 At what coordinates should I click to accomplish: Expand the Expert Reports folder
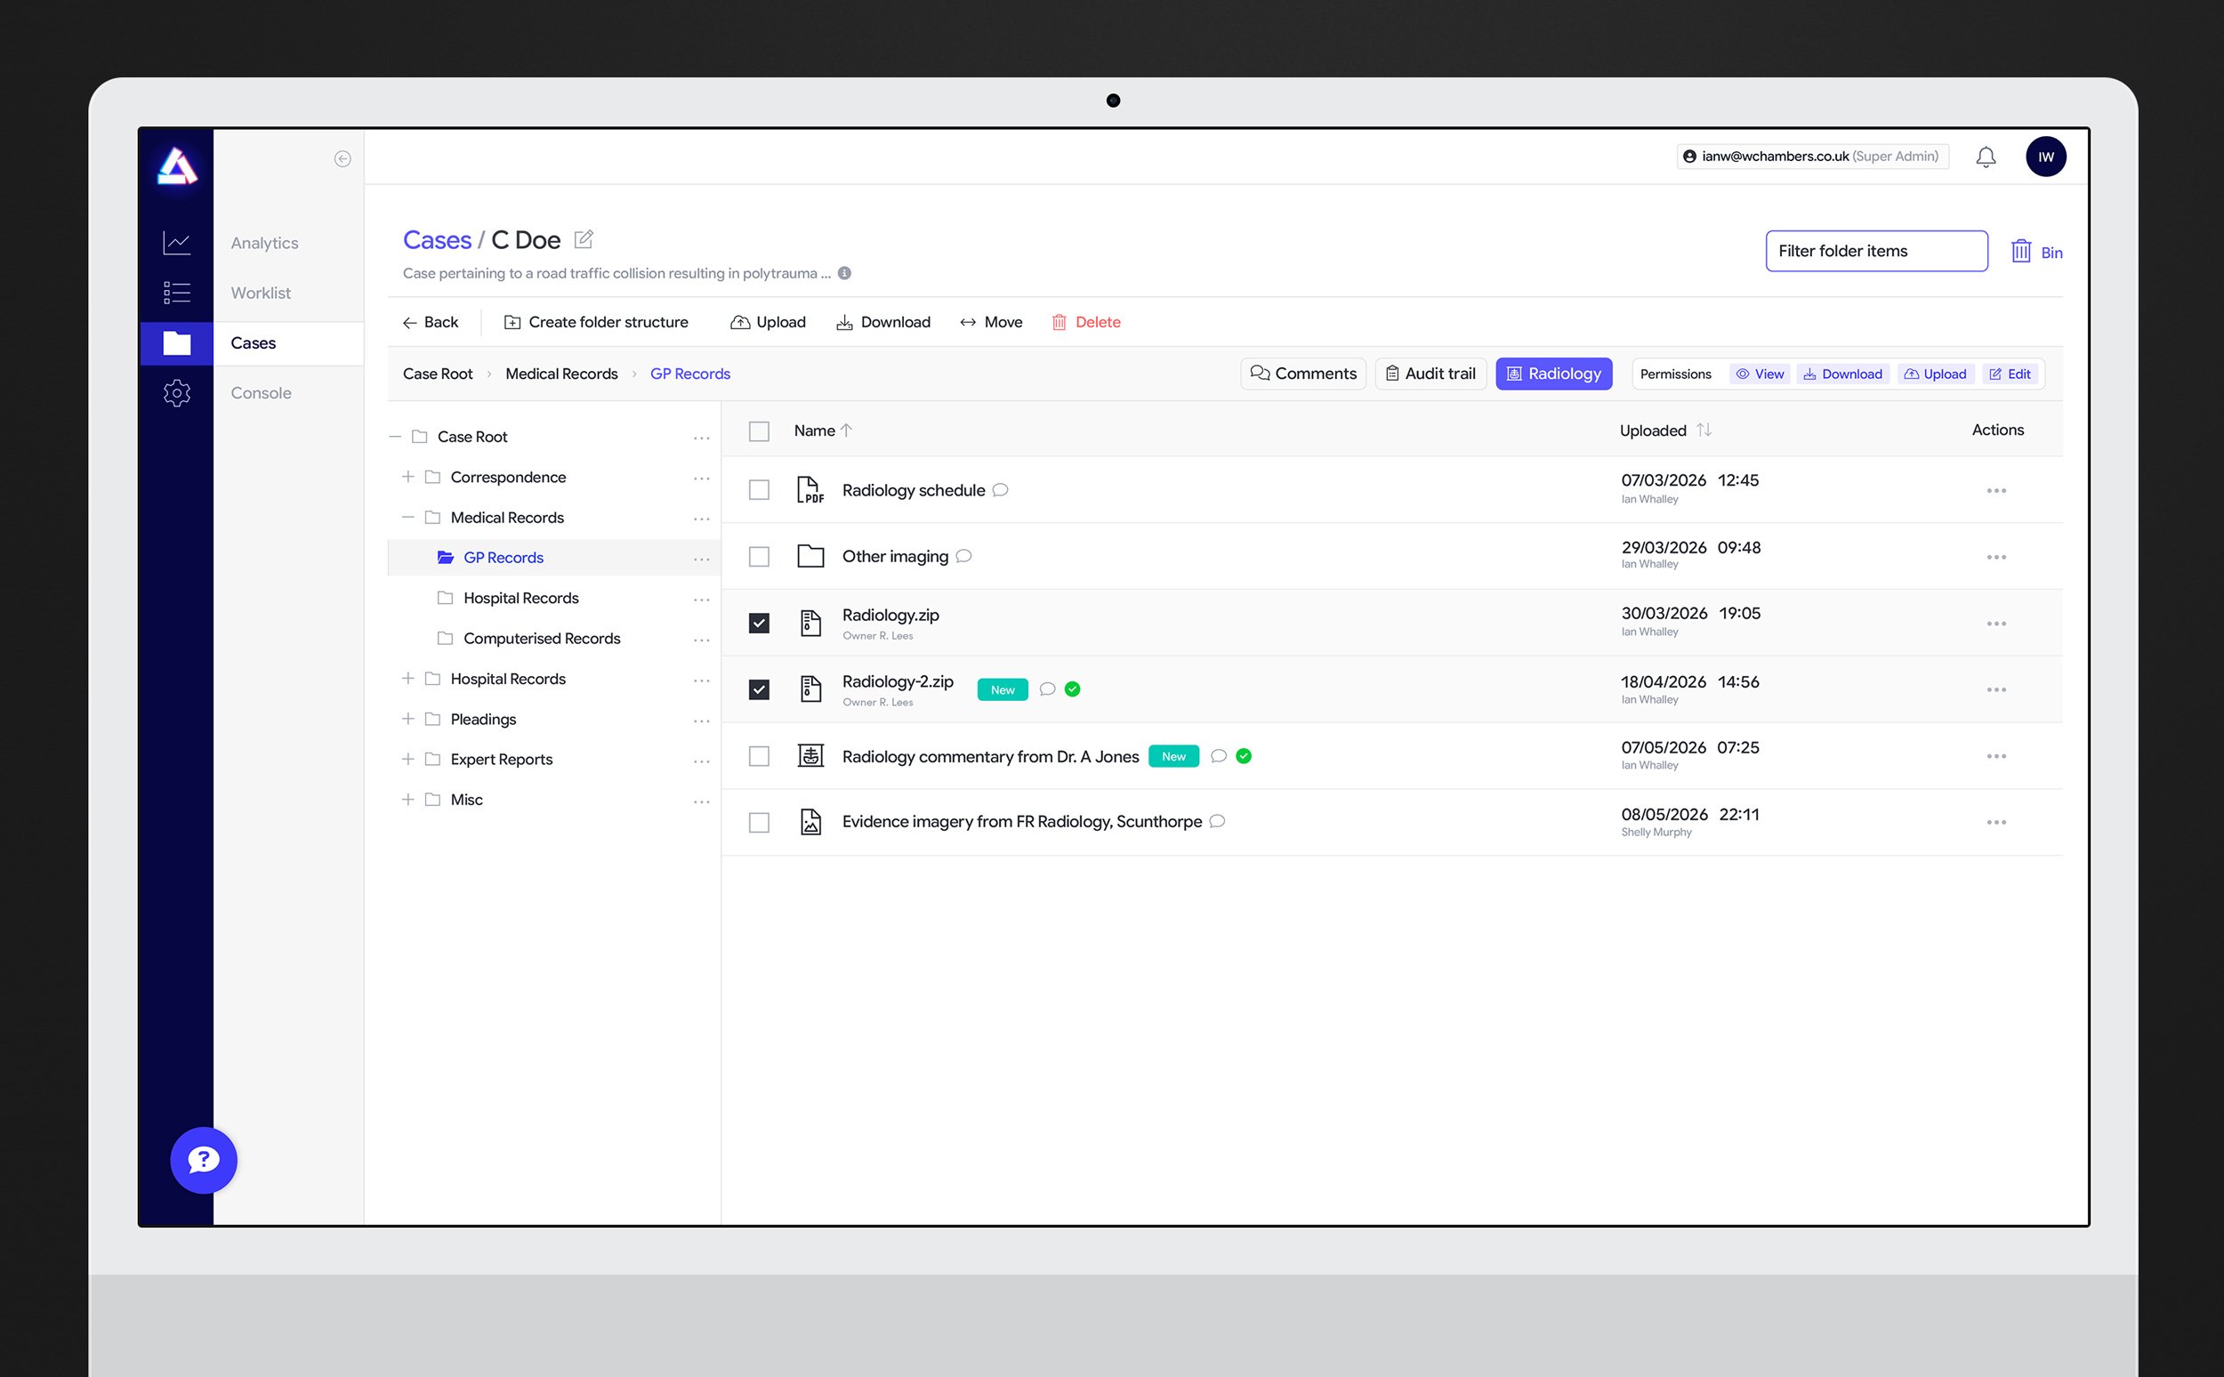407,759
